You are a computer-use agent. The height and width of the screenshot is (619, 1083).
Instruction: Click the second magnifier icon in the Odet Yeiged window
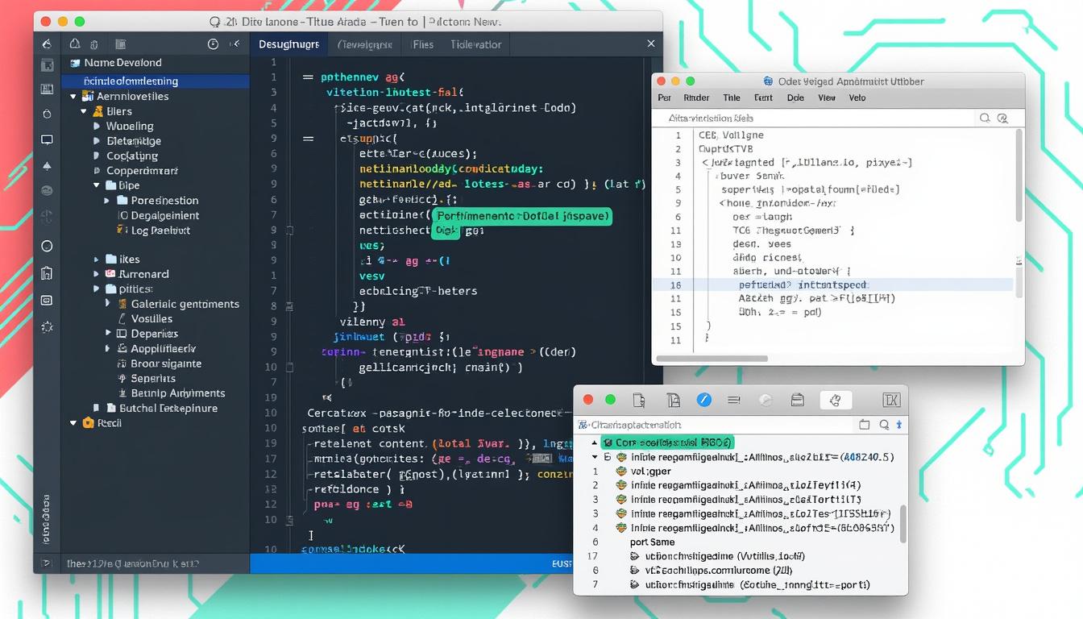pos(1002,118)
